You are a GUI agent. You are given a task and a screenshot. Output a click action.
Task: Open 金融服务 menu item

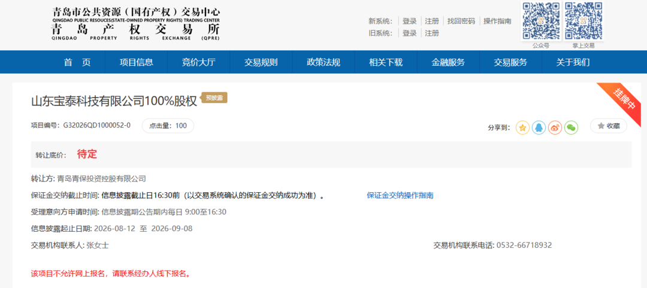448,62
